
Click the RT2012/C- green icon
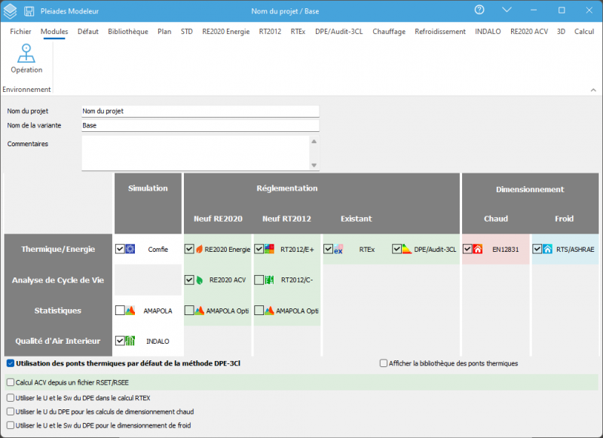269,280
